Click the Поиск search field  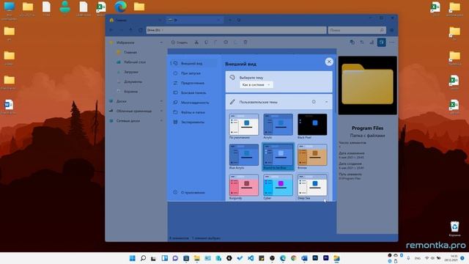[x=357, y=30]
